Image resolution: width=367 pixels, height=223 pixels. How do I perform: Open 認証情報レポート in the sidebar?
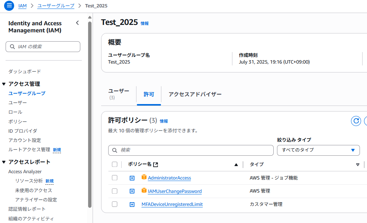coord(27,209)
